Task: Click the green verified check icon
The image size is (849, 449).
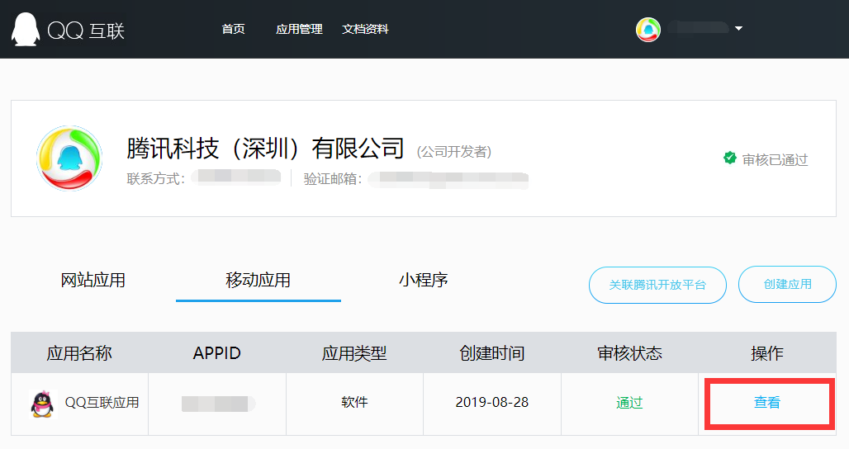Action: click(x=730, y=158)
